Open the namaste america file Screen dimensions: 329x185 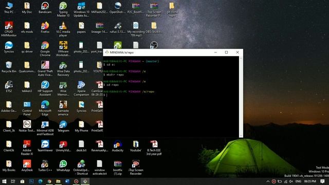63,108
